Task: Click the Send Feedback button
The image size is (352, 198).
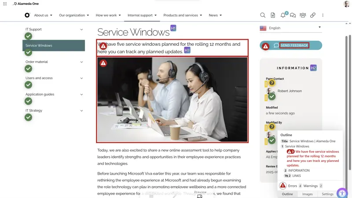Action: pos(291,45)
